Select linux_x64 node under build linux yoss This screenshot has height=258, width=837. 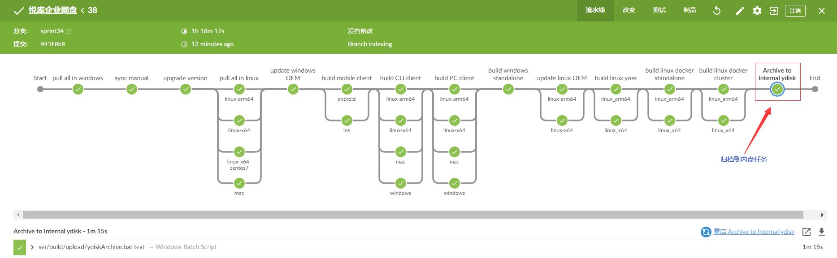click(616, 120)
